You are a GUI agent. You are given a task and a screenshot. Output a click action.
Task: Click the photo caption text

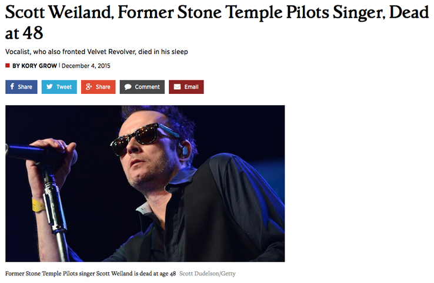click(x=91, y=274)
